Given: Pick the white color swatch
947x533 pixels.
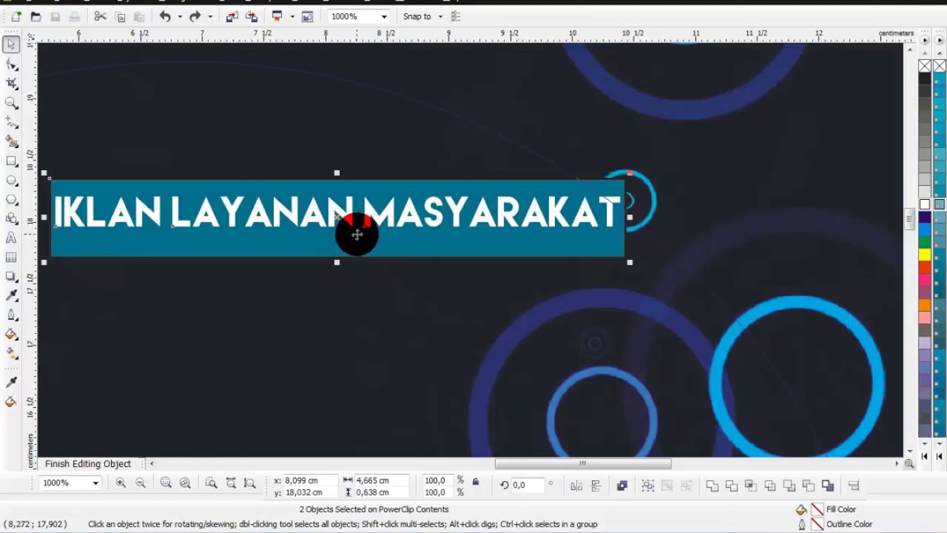Looking at the screenshot, I should (x=925, y=204).
